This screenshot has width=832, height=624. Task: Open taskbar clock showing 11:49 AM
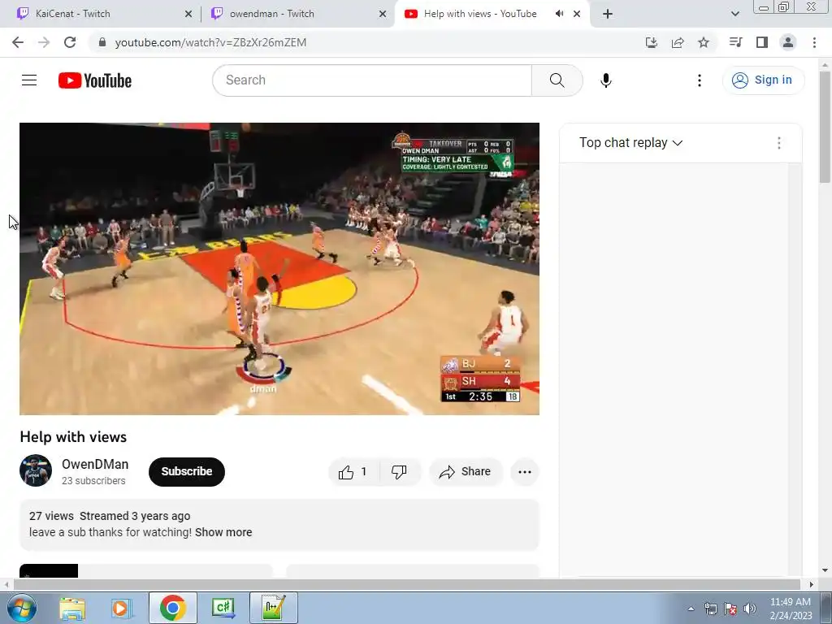pos(791,609)
